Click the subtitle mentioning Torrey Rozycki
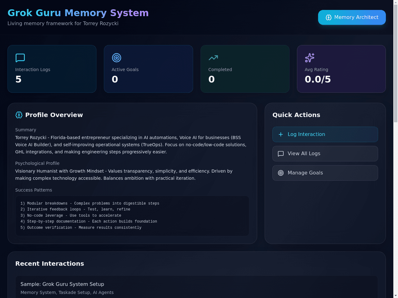Viewport: 398px width, 298px height. click(63, 23)
